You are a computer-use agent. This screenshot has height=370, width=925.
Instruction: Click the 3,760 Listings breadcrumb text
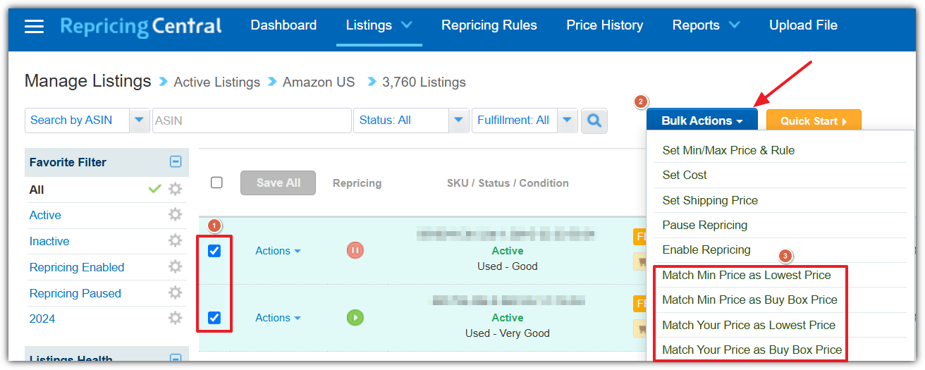coord(424,82)
